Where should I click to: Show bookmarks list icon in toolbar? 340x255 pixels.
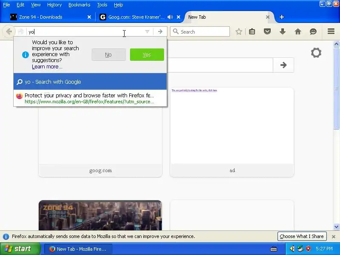coord(252,31)
